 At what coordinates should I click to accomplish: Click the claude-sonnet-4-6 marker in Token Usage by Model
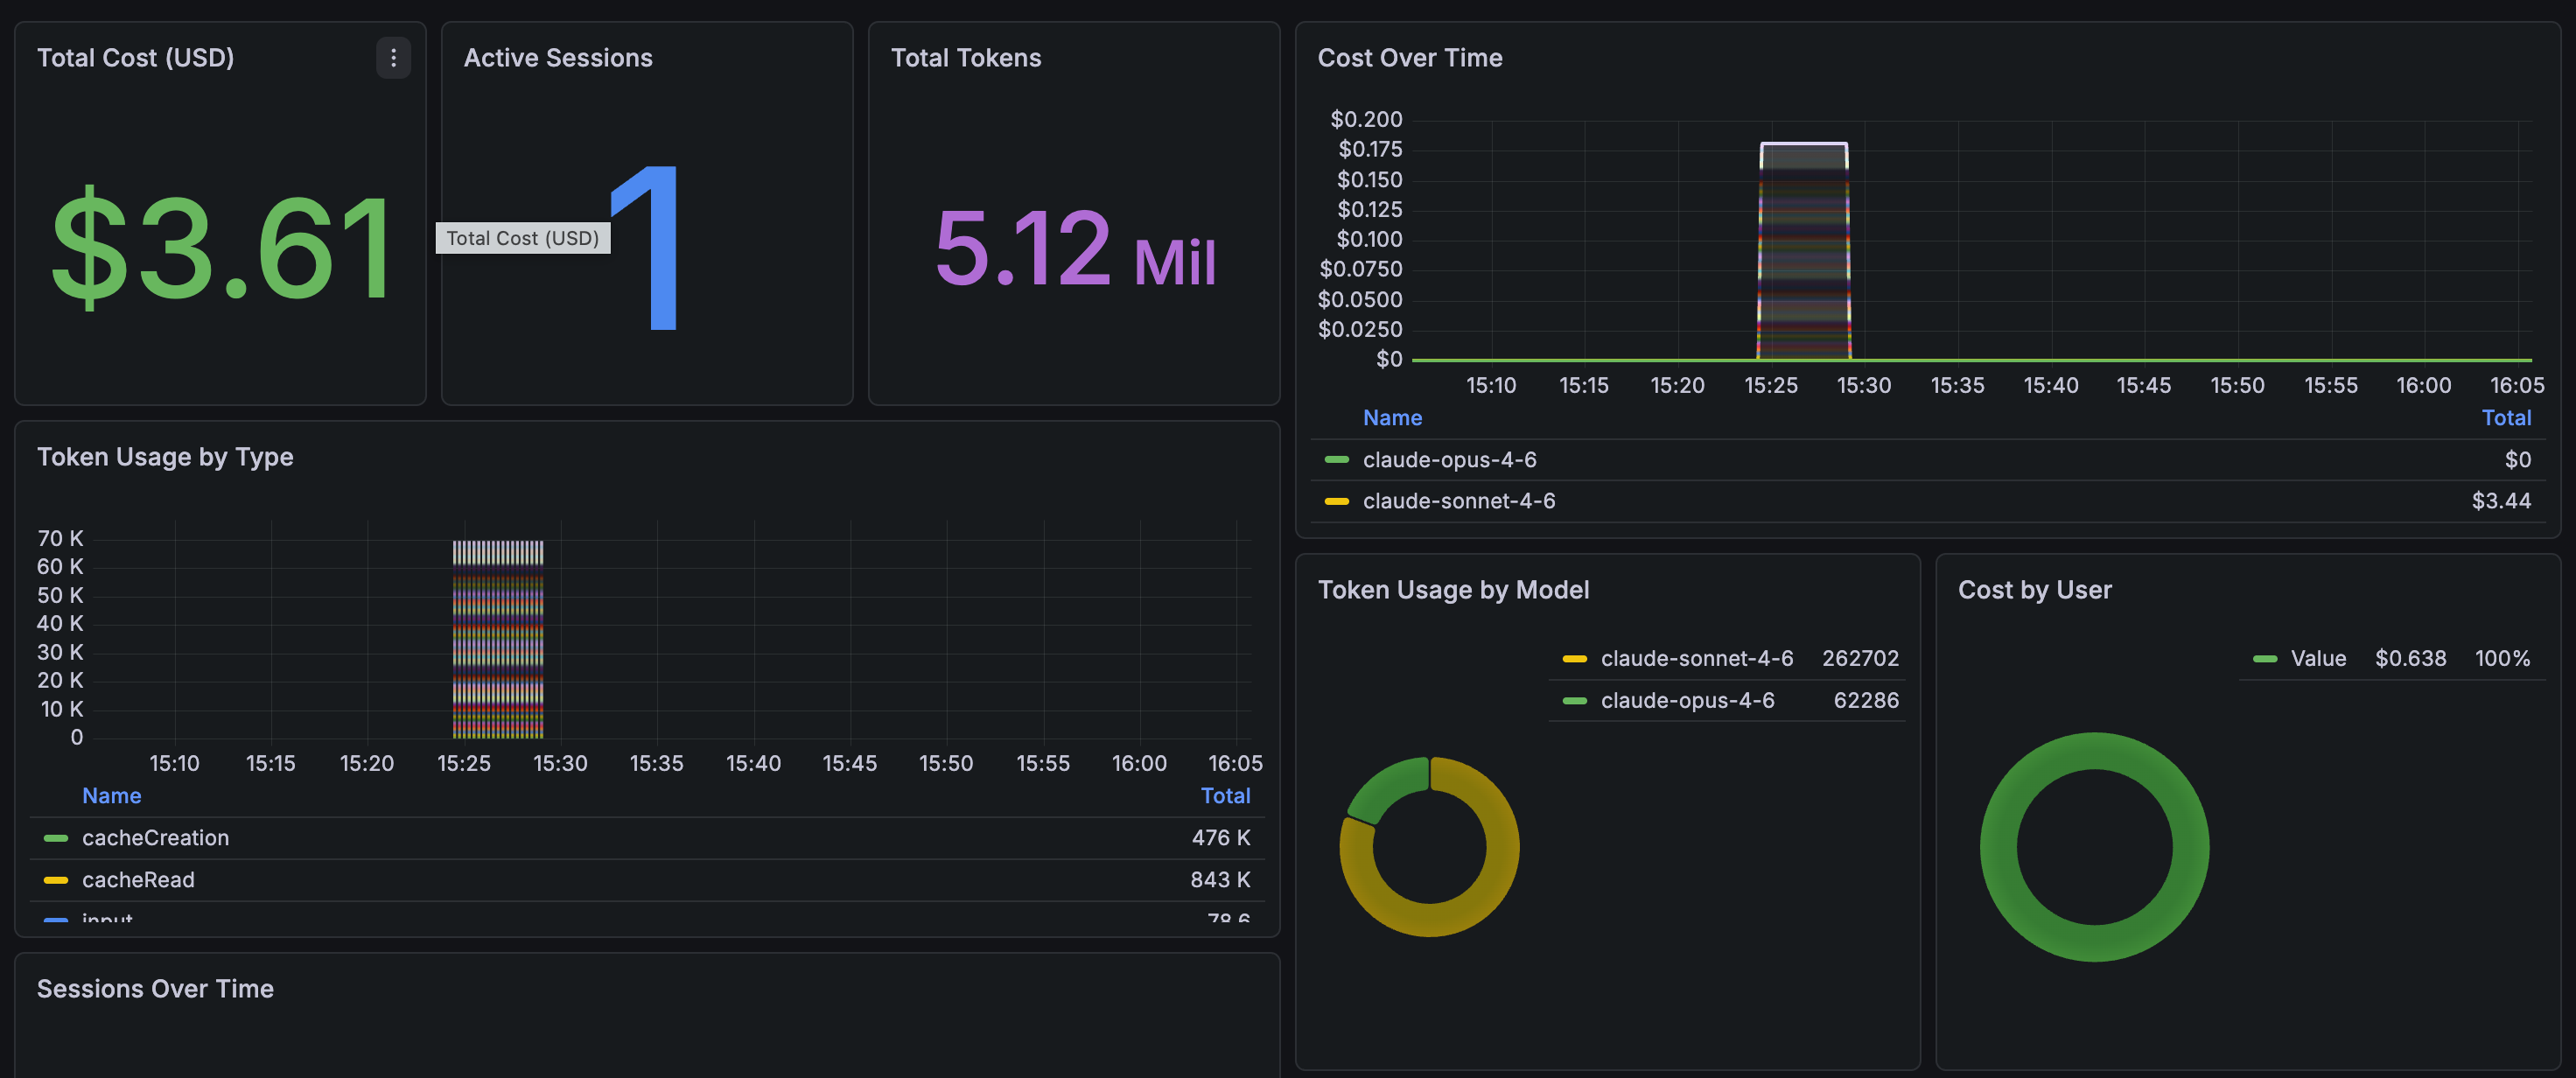click(1575, 658)
